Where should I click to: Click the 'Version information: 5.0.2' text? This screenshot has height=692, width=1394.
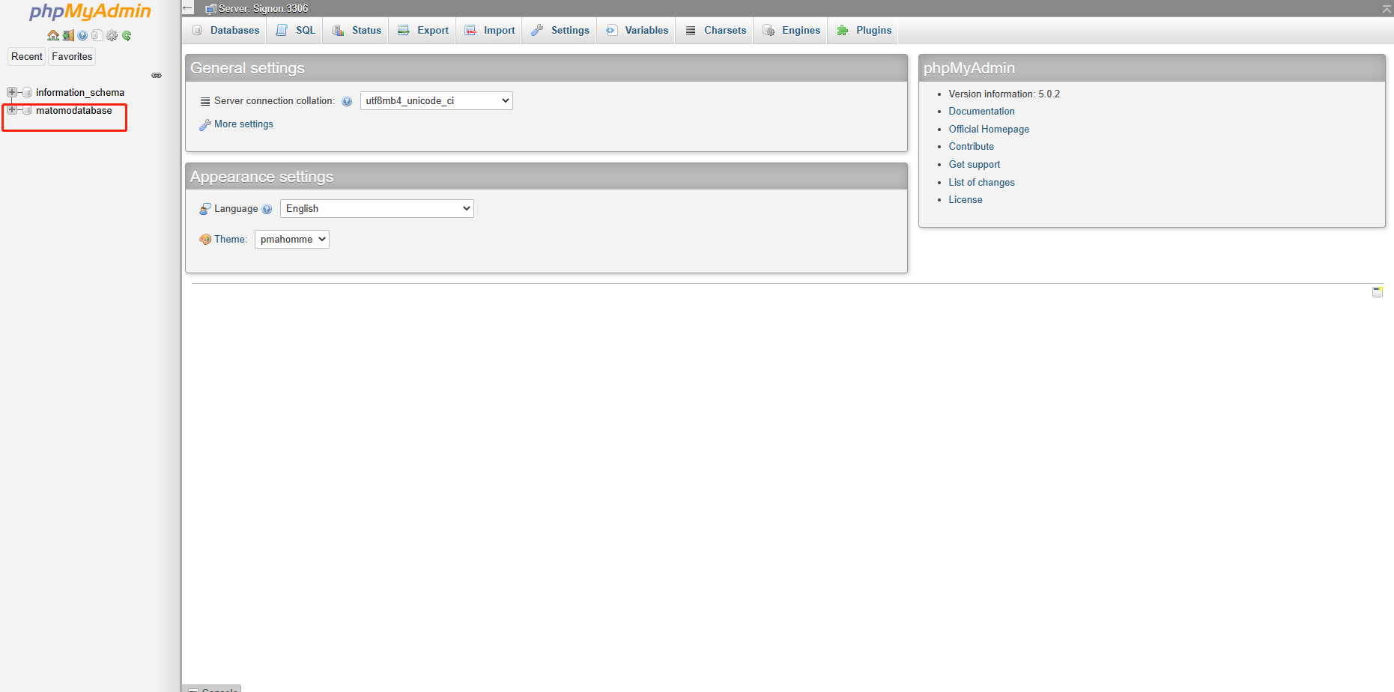click(1004, 94)
